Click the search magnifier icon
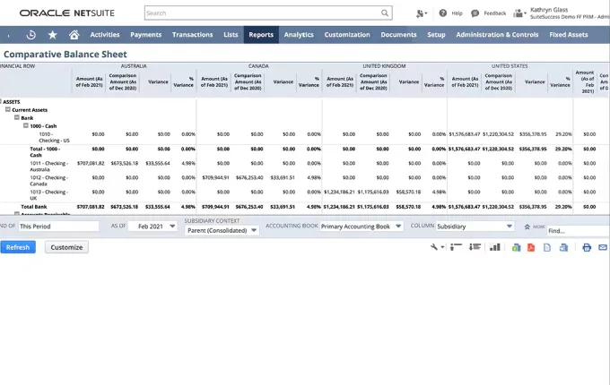The width and height of the screenshot is (610, 385). (x=385, y=13)
